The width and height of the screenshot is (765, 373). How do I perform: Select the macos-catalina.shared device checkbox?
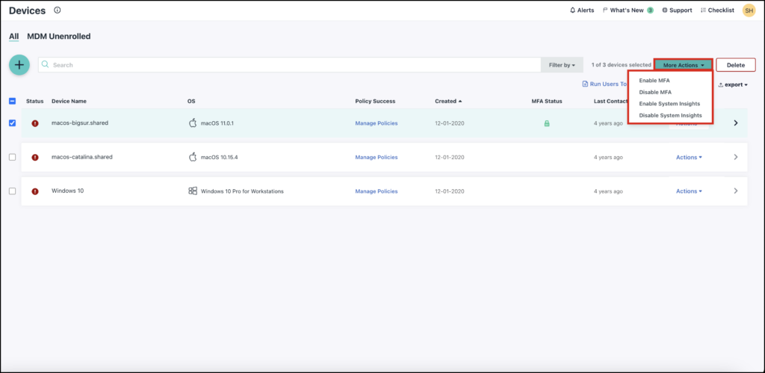(12, 157)
